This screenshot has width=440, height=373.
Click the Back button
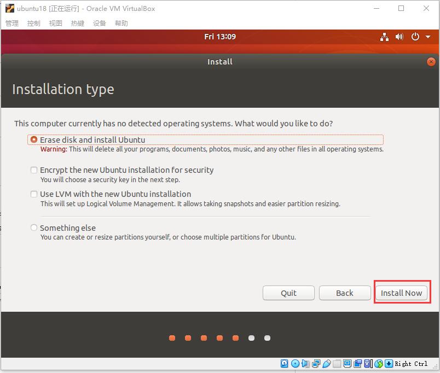tap(345, 293)
